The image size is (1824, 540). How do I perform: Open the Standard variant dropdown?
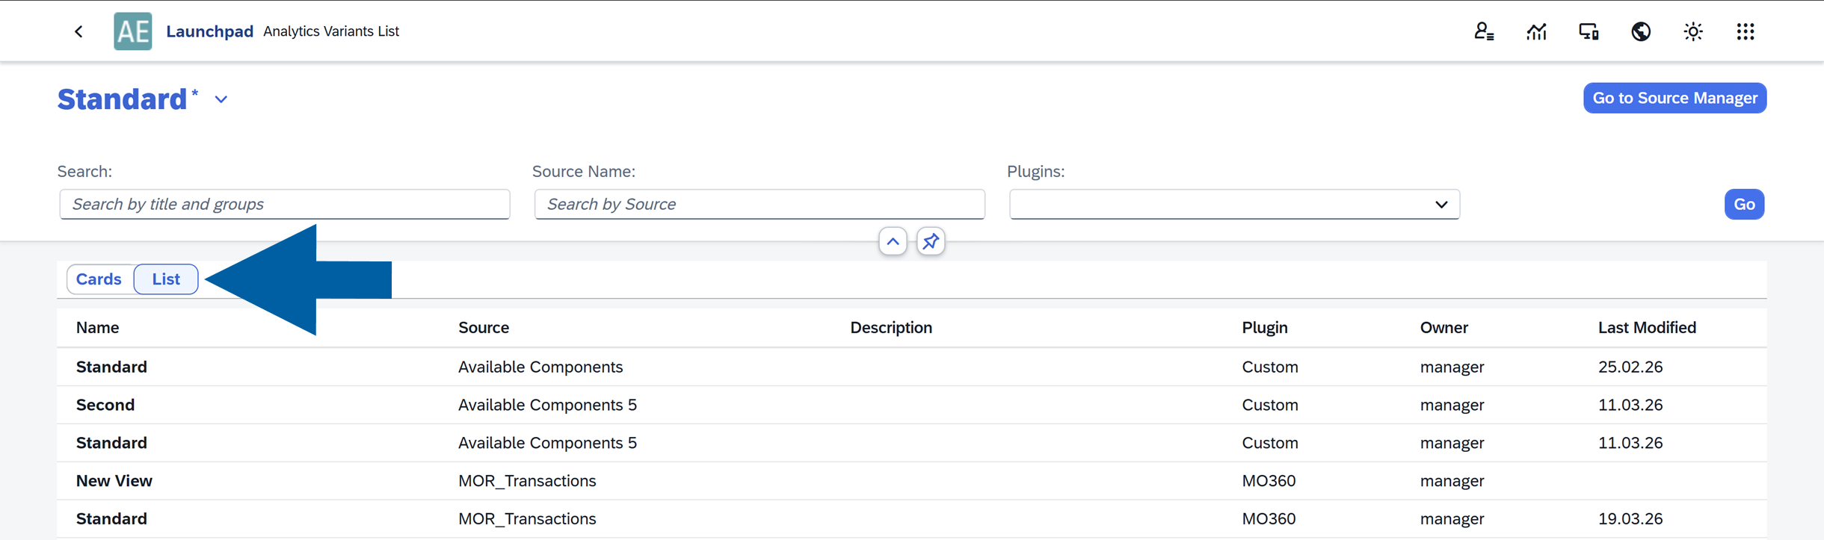pos(221,99)
